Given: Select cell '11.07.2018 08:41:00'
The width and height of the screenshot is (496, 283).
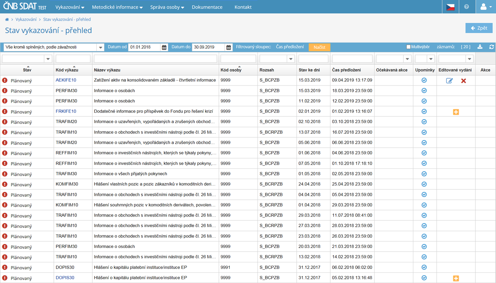Looking at the screenshot, I should [352, 215].
